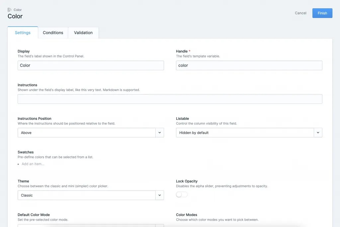Click the chevron arrow of Instructions Position
Screen dimensions: 340x227
click(x=160, y=132)
